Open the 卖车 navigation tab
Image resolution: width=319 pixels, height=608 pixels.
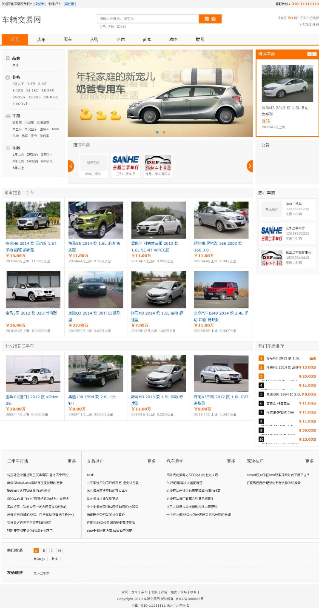point(41,40)
